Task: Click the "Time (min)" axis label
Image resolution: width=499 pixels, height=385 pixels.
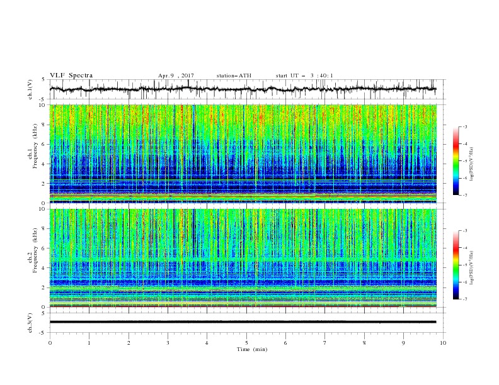Action: [252, 349]
